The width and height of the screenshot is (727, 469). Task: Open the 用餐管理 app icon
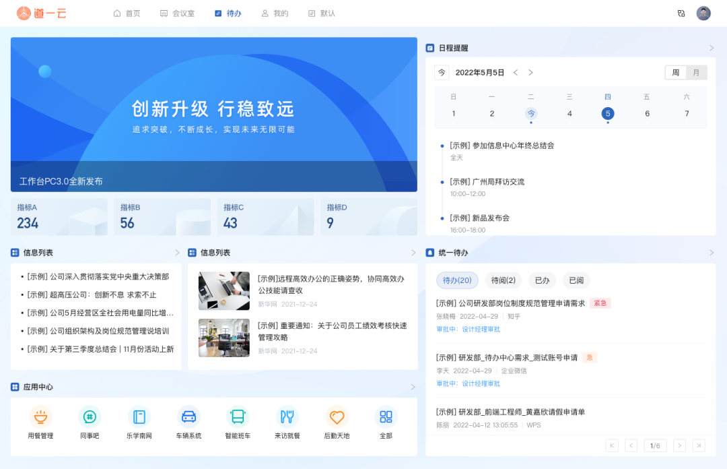point(40,417)
